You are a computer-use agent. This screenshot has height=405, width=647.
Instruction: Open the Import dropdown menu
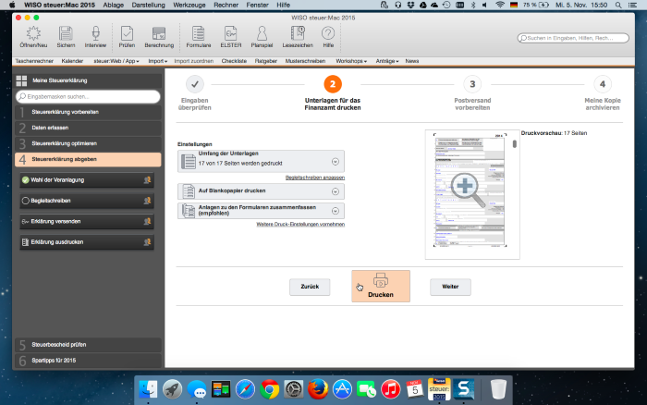click(x=158, y=61)
